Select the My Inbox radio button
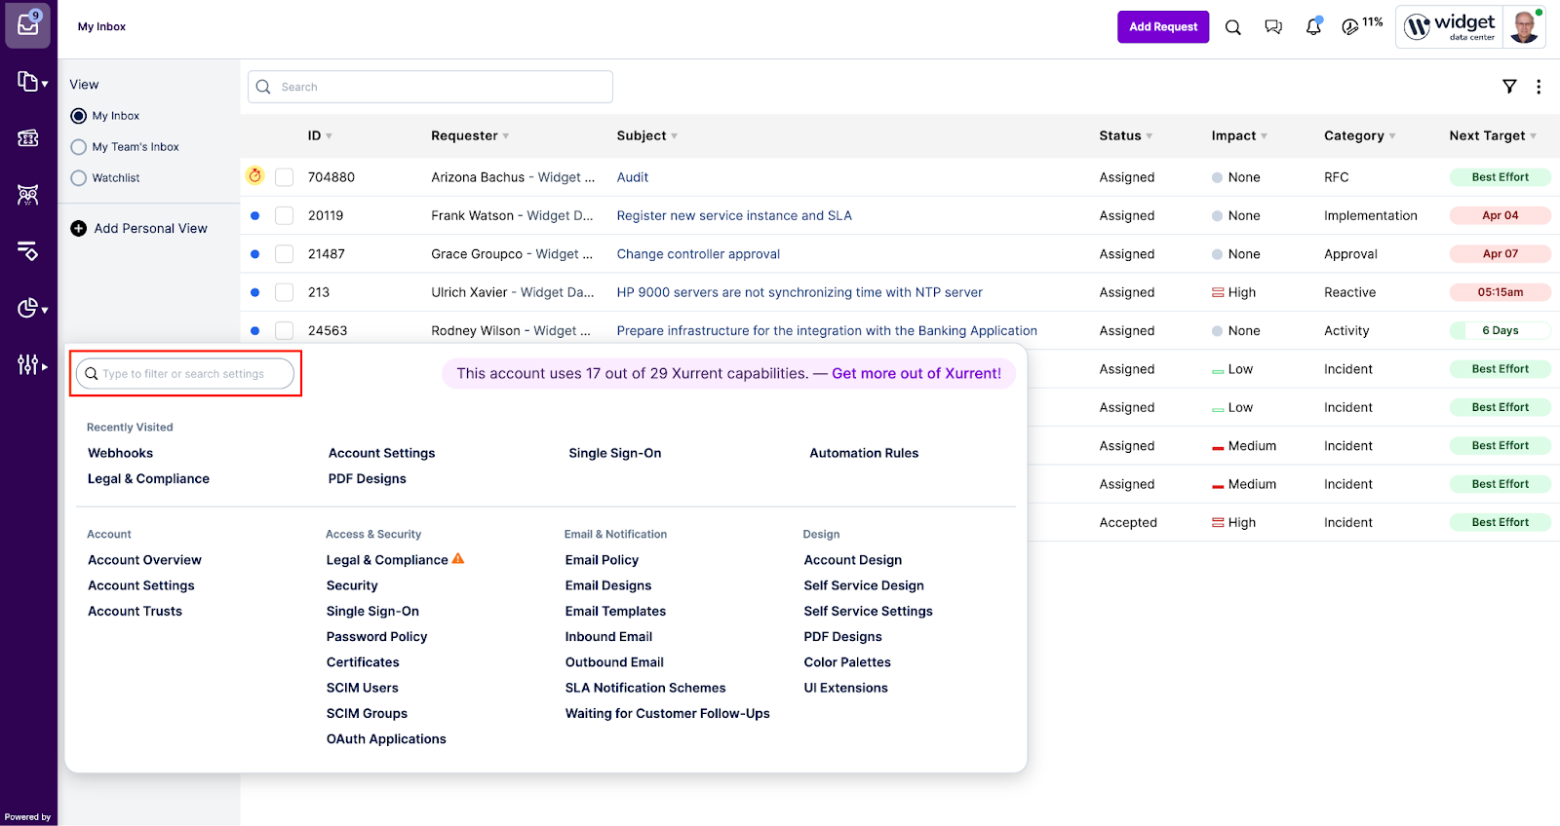1560x826 pixels. tap(79, 116)
